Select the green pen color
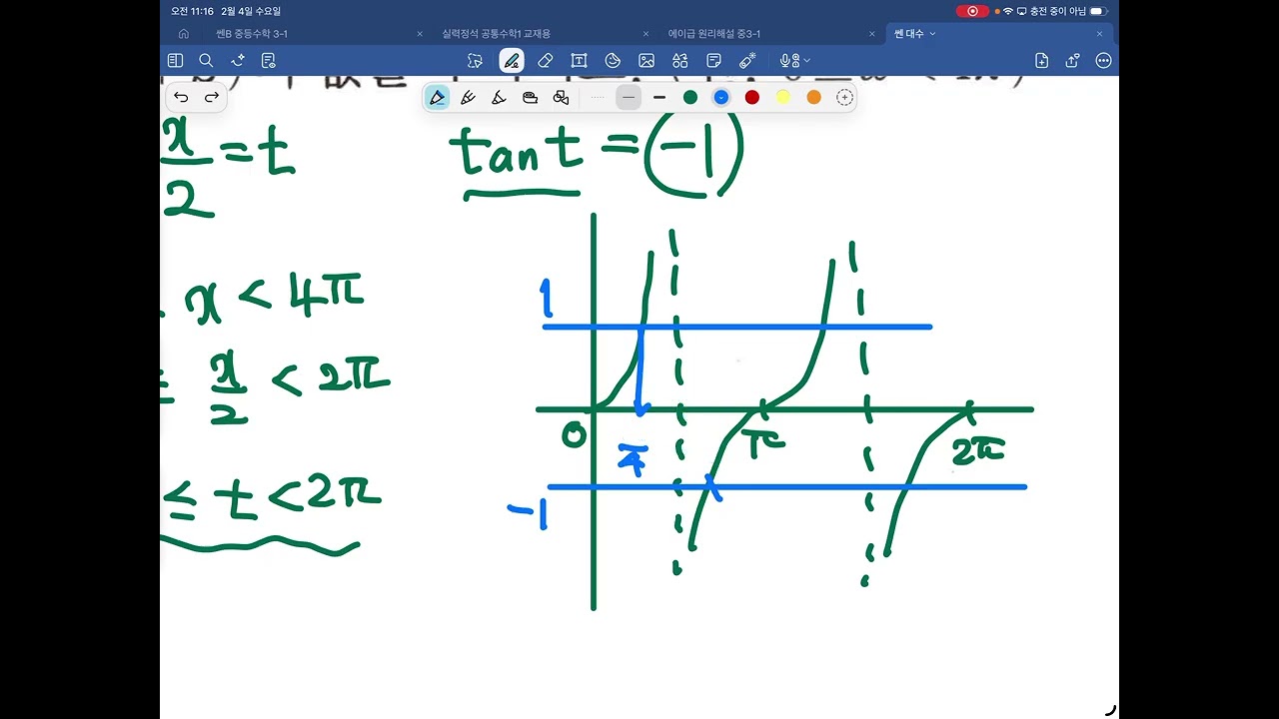This screenshot has height=719, width=1279. pyautogui.click(x=690, y=97)
